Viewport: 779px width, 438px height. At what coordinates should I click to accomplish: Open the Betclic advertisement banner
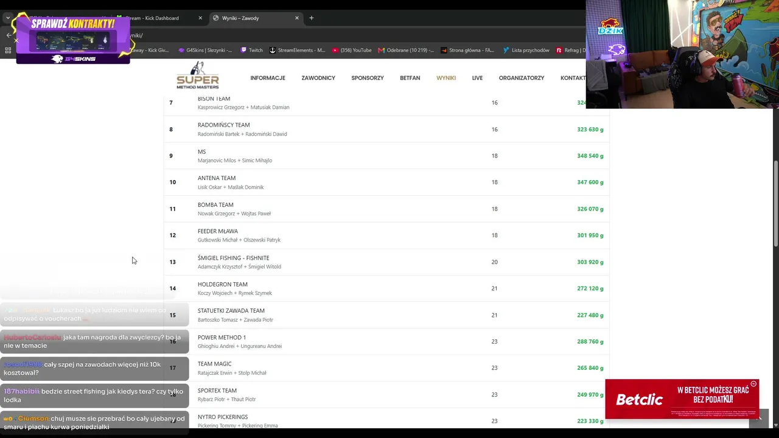[x=682, y=399]
